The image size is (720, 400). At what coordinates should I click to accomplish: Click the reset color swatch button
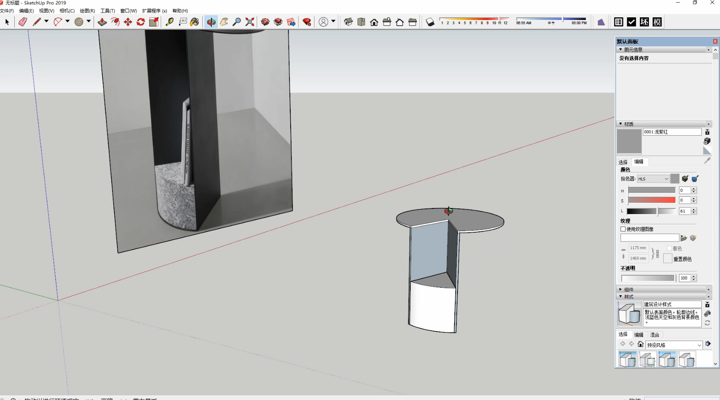(668, 259)
